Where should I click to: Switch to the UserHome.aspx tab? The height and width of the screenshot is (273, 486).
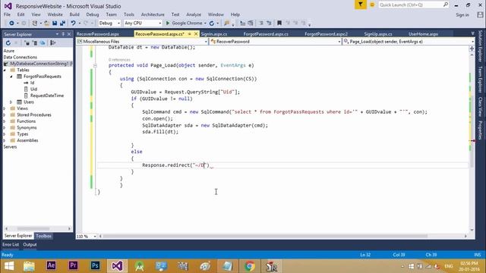pos(423,34)
